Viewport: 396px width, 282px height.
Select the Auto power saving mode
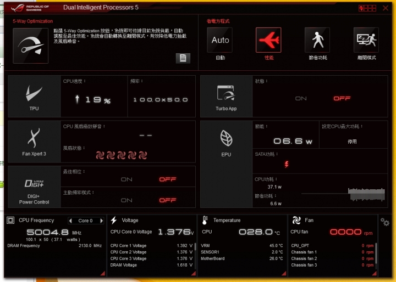coord(219,40)
